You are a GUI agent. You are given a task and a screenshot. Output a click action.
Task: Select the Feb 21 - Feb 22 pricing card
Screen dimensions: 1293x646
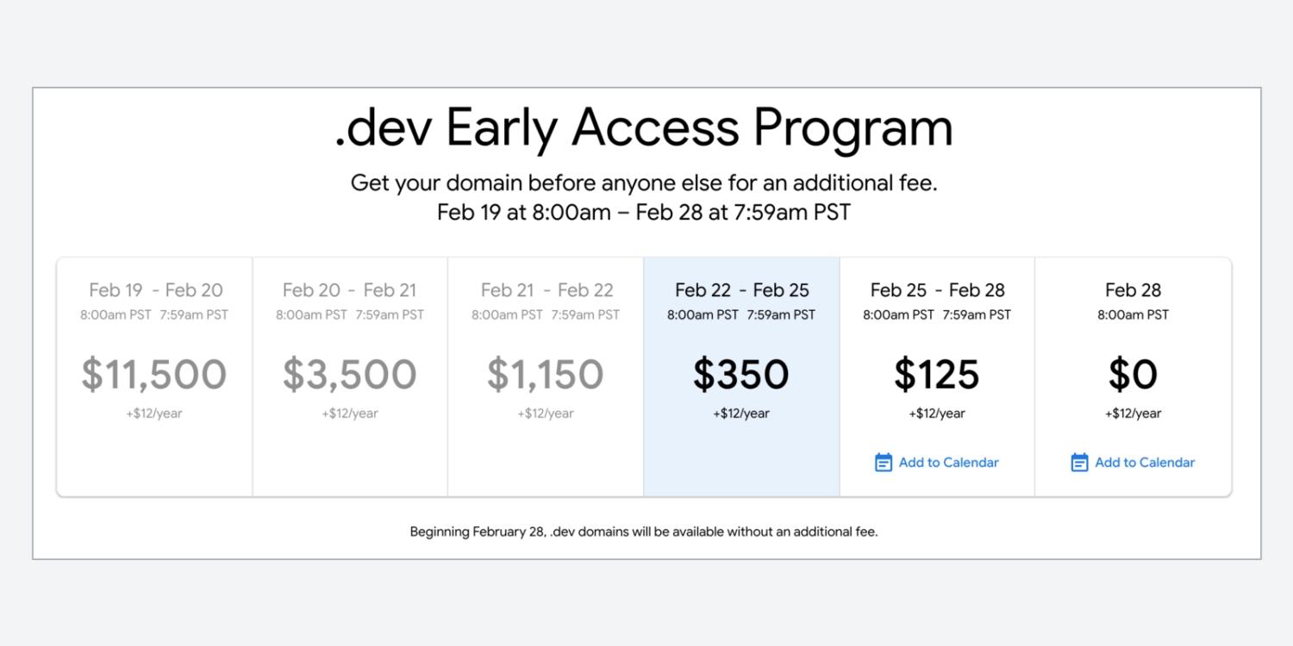coord(546,376)
